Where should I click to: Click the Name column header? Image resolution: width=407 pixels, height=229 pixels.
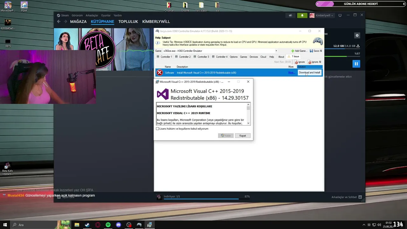168,67
